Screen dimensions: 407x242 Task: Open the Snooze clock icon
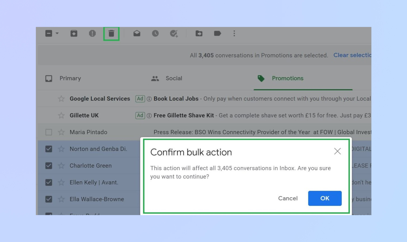point(156,33)
